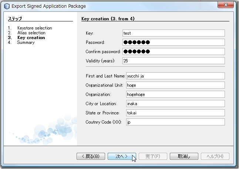
Task: Click the State or Province field
Action: pyautogui.click(x=175, y=113)
